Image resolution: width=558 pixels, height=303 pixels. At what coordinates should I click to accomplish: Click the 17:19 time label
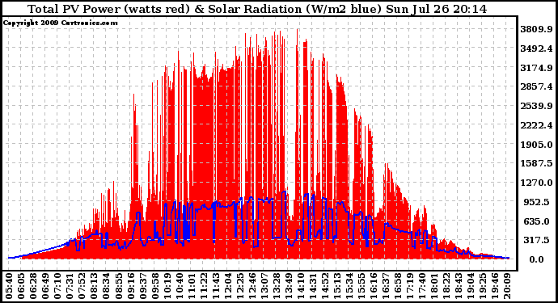[410, 286]
